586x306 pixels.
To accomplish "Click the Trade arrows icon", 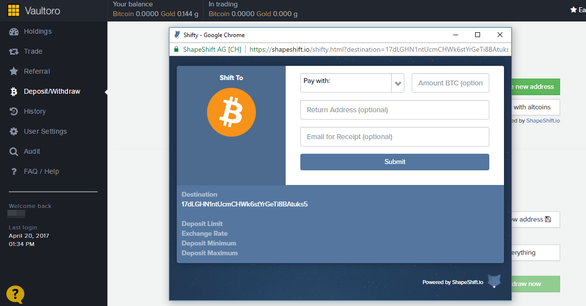I will click(x=14, y=51).
